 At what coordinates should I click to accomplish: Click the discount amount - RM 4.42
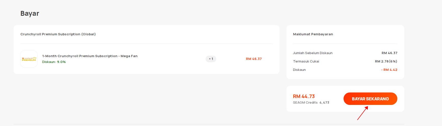pyautogui.click(x=389, y=70)
